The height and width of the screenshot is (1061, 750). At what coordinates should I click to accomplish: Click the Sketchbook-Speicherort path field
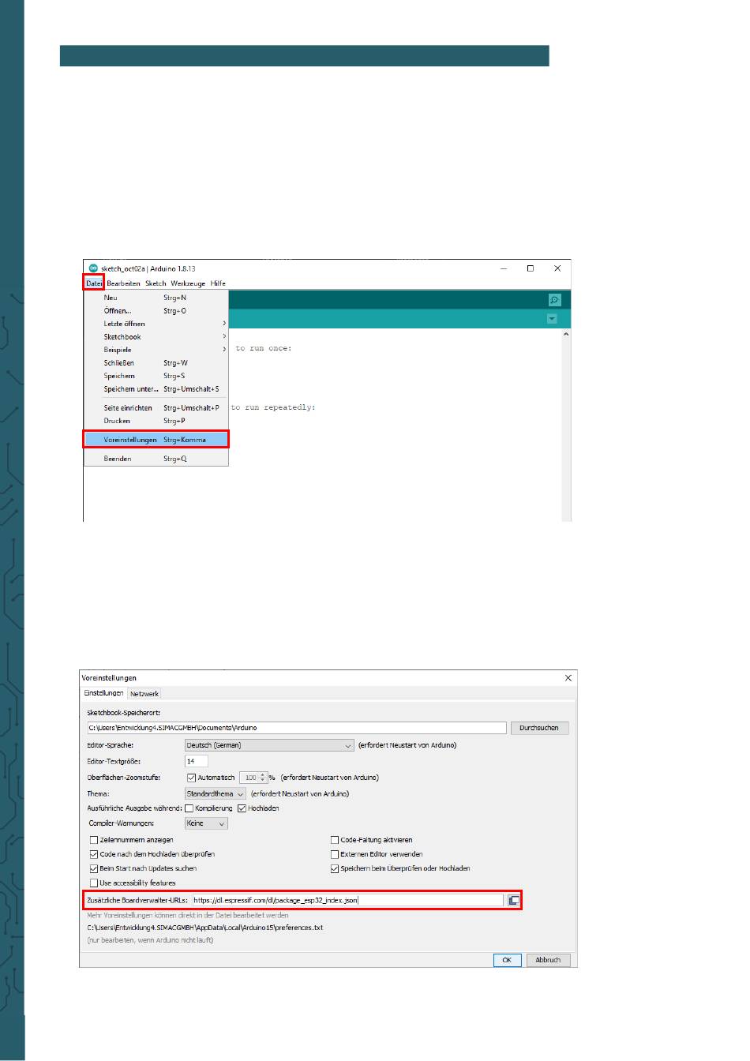(297, 728)
